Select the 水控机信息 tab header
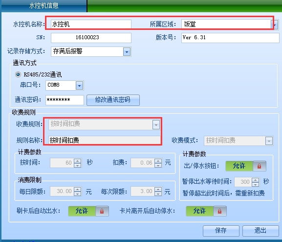Screen dimensions: 282x242 click(x=43, y=5)
